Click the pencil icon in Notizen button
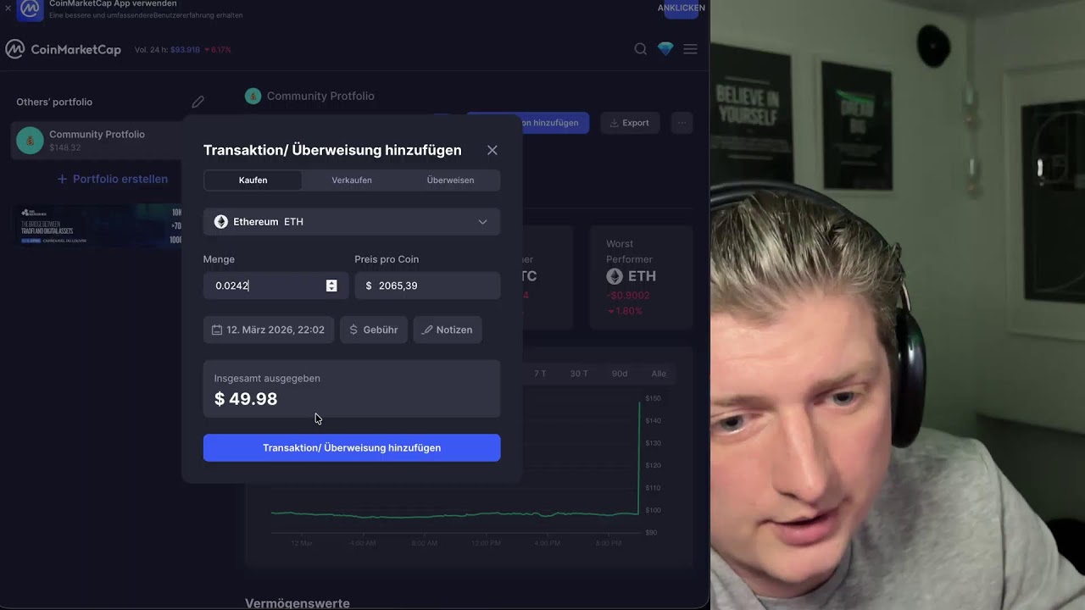This screenshot has height=610, width=1085. [427, 330]
